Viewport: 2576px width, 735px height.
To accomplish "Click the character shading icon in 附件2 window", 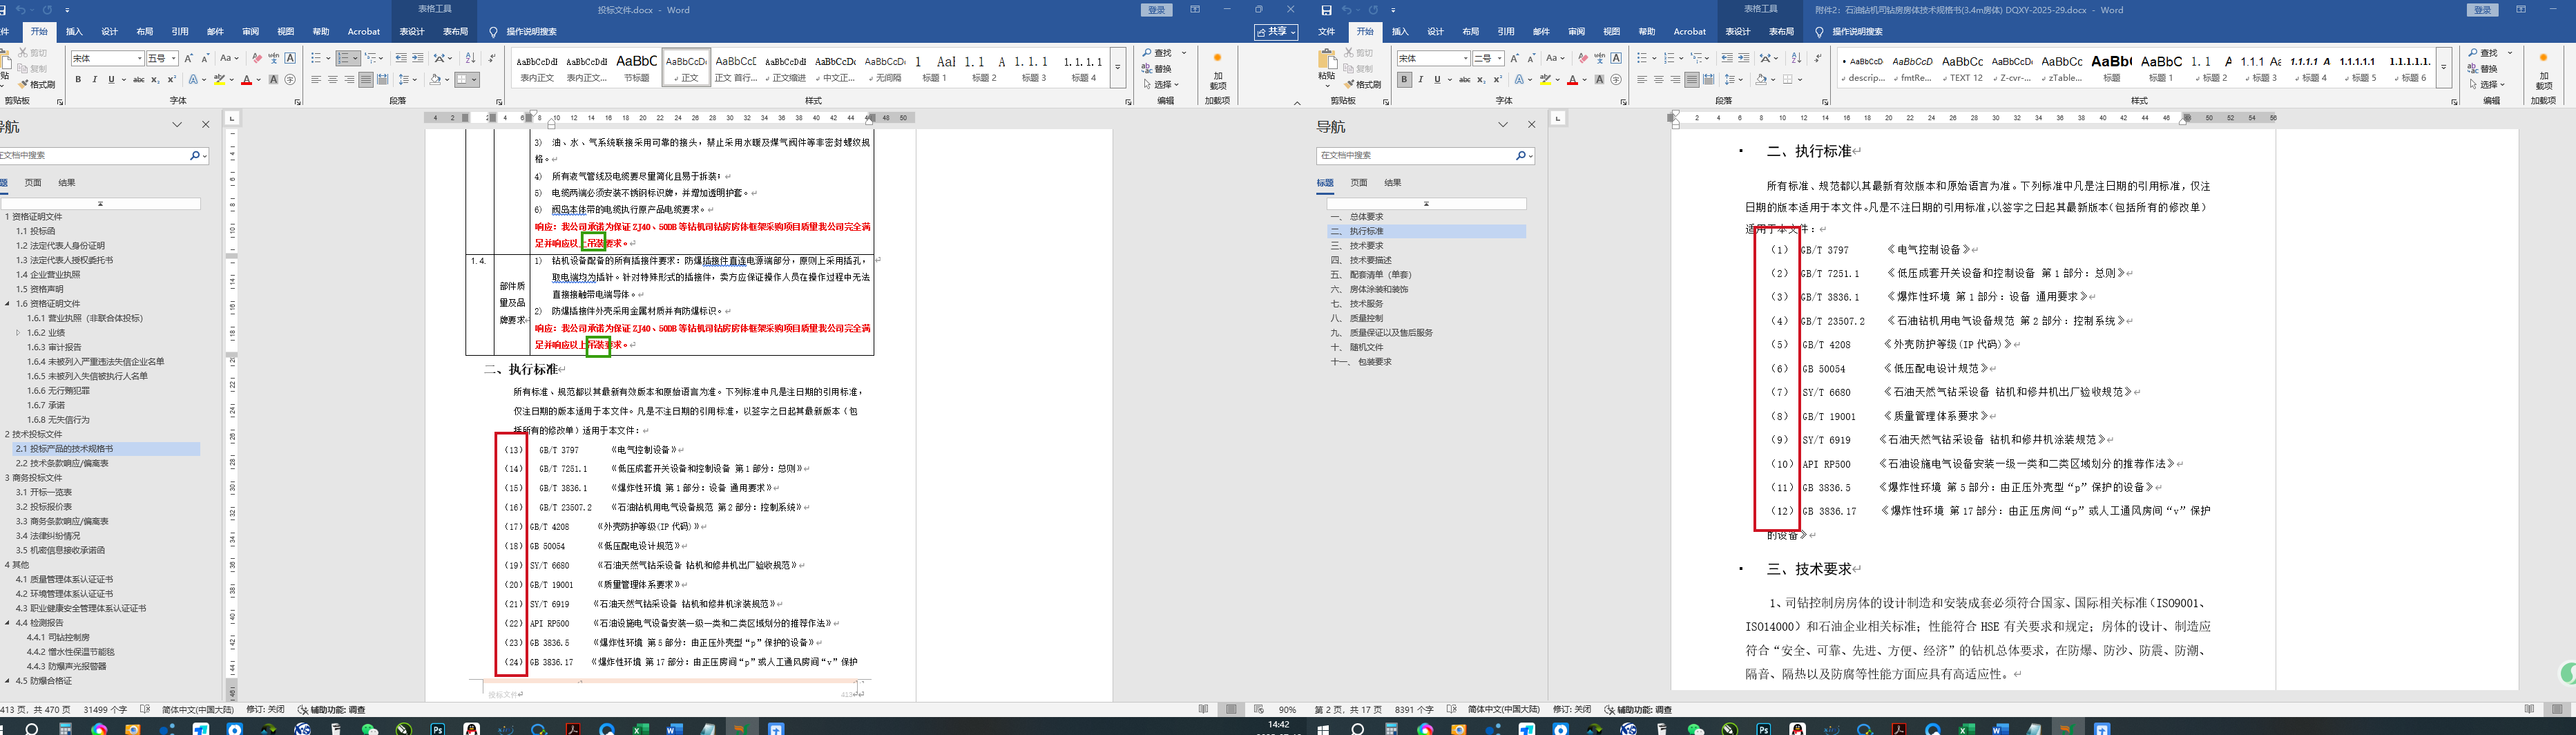I will [x=1599, y=80].
